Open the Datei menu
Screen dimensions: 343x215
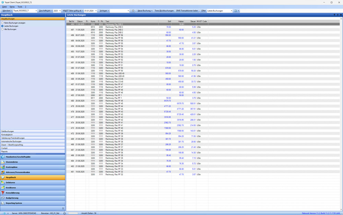tap(4, 7)
